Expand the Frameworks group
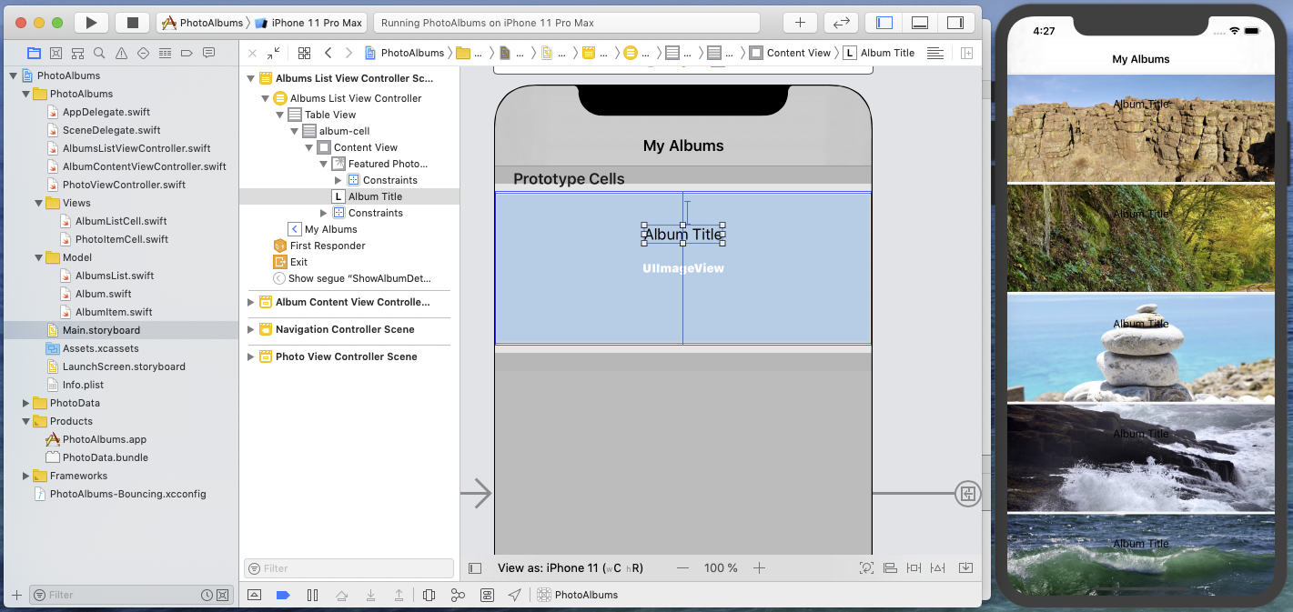Viewport: 1293px width, 612px height. pyautogui.click(x=25, y=476)
